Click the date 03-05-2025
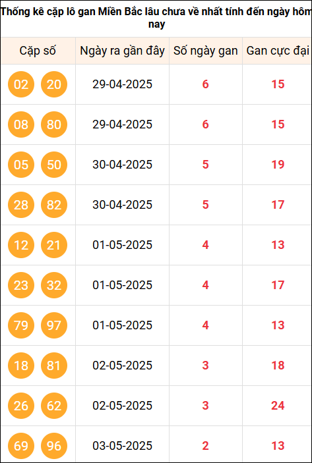312x463 pixels. [x=122, y=446]
